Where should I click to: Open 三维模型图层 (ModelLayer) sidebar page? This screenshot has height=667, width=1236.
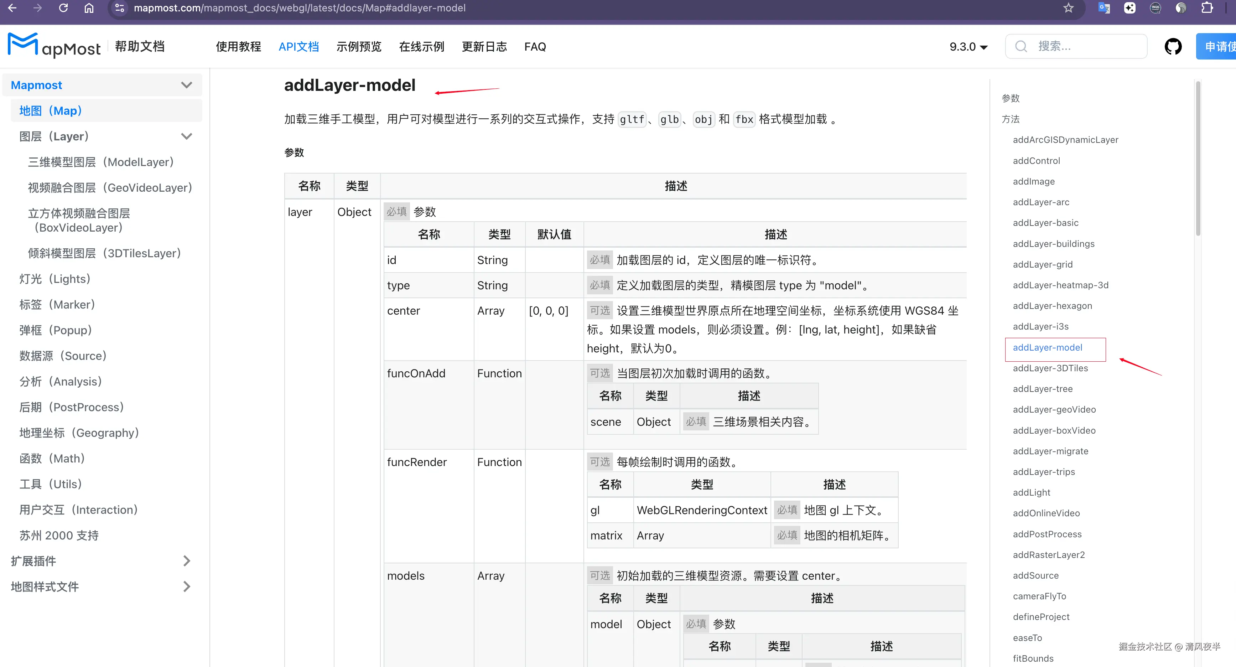pos(101,162)
